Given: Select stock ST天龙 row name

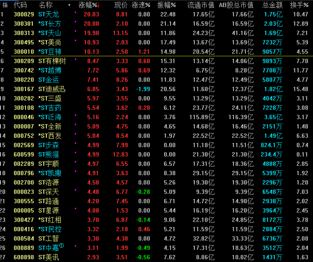Looking at the screenshot, I should pos(49,14).
